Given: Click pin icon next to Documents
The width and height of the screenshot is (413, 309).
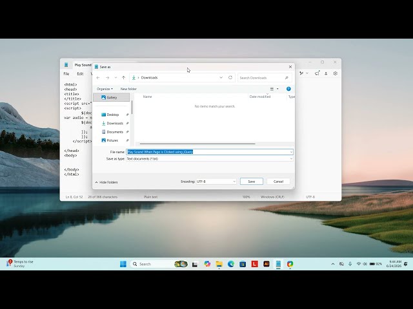Looking at the screenshot, I should click(x=128, y=132).
